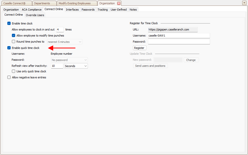This screenshot has width=248, height=155.
Task: Focus the Refresh view after inactivity field
Action: click(x=57, y=66)
